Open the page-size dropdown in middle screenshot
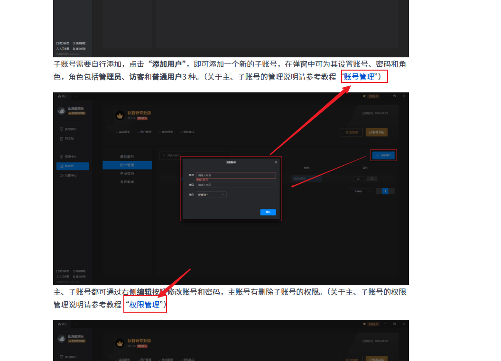This screenshot has height=361, width=501. pos(361,191)
